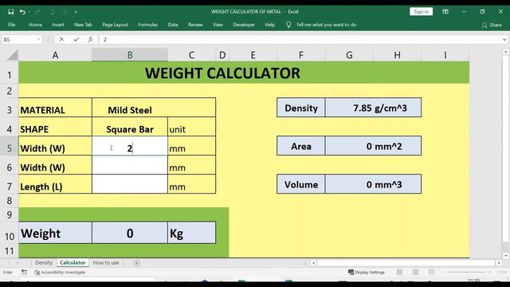The height and width of the screenshot is (287, 510).
Task: Click the Undo arrow icon
Action: coord(22,12)
